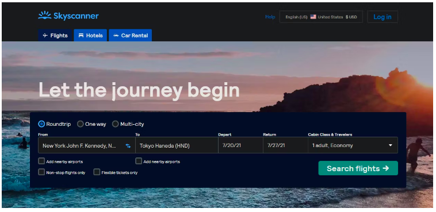The image size is (436, 212).
Task: Click the English (US) language text
Action: coord(296,17)
